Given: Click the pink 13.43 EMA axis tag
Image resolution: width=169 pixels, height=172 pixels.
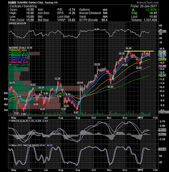Looking at the screenshot, I should point(162,66).
